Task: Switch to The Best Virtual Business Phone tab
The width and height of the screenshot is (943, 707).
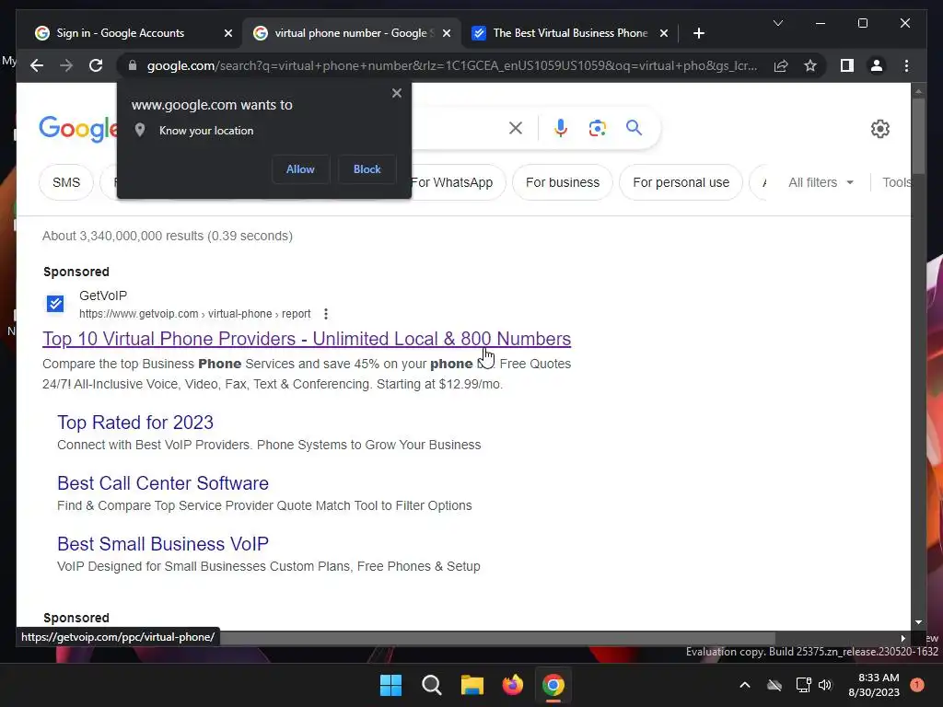Action: pyautogui.click(x=570, y=33)
